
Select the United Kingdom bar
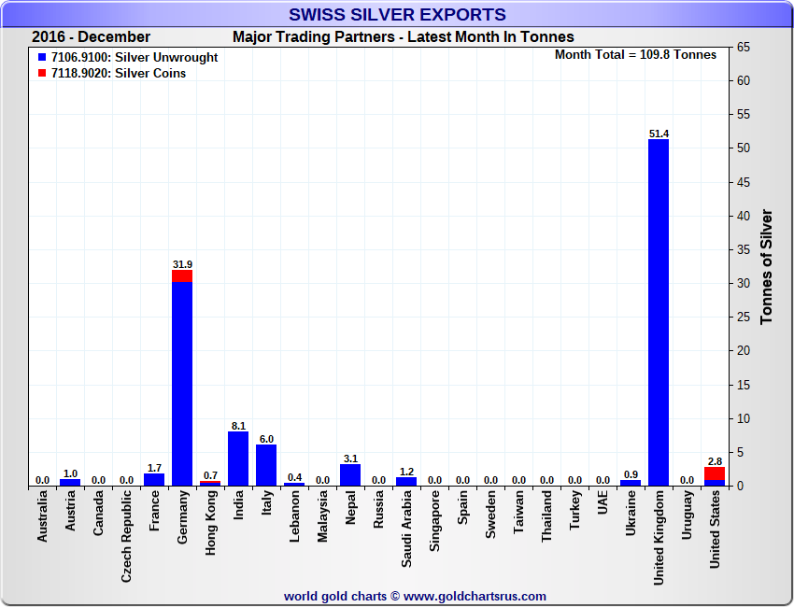click(659, 313)
